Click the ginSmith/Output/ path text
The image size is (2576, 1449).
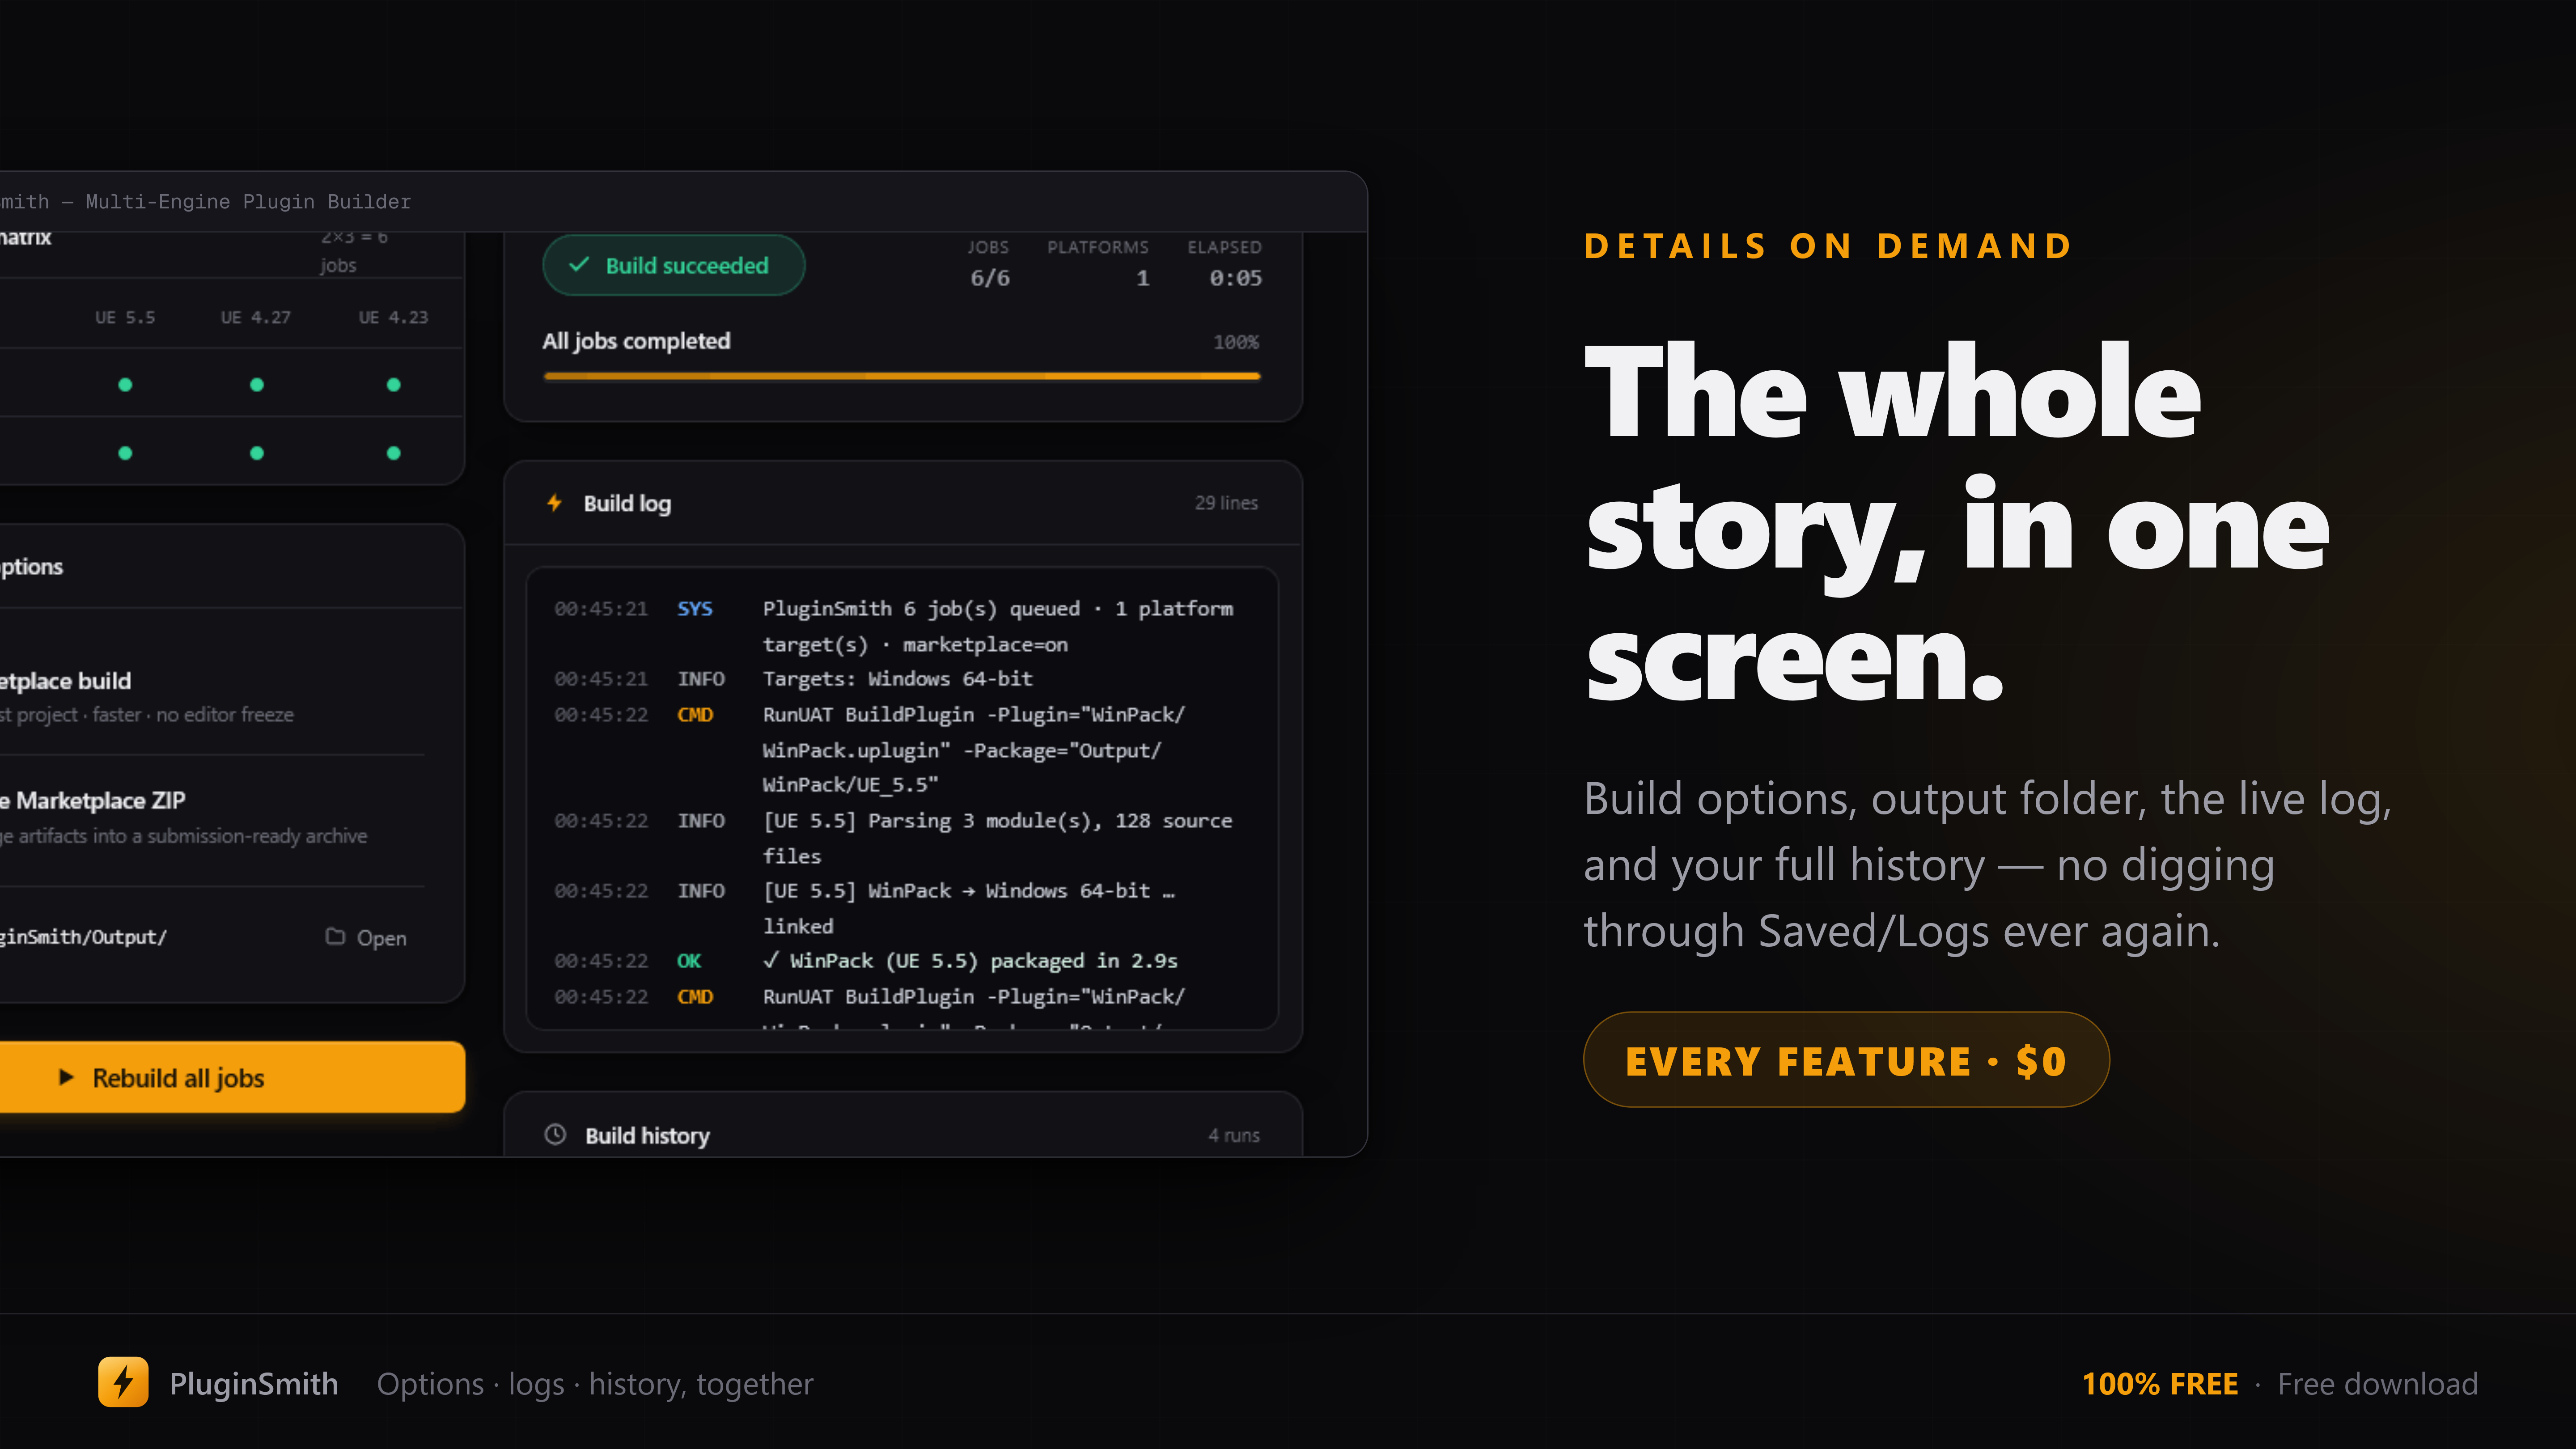83,937
